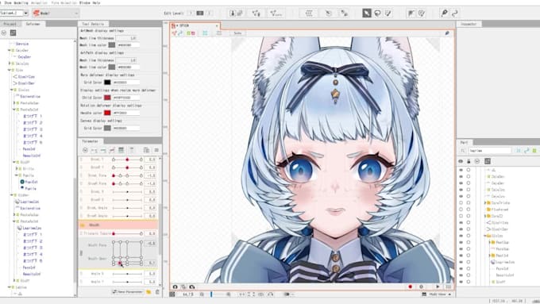
Task: Select the Parameter panel tab
Action: (91, 141)
